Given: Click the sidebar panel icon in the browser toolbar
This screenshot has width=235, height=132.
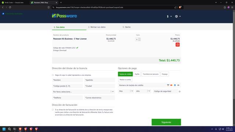Looking at the screenshot, I should [x=225, y=7].
